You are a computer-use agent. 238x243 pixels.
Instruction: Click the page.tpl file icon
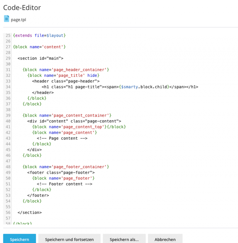[x=6, y=19]
